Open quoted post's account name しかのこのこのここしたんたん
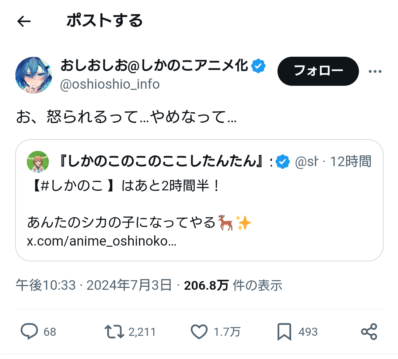 [162, 161]
